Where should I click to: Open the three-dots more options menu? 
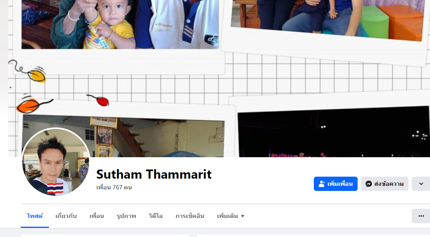421,216
